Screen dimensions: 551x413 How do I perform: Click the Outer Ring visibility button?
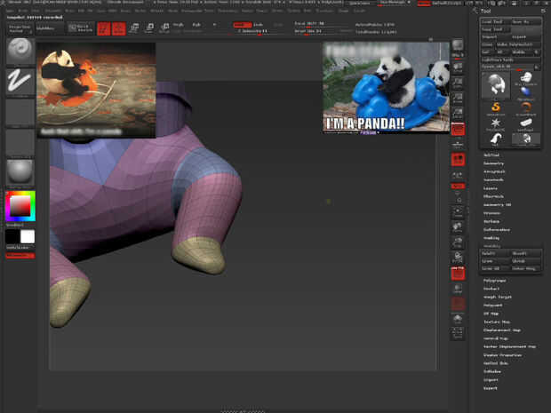[x=525, y=268]
